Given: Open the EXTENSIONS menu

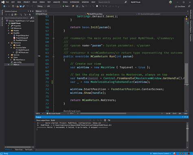Looking at the screenshot, I should (75, 2).
